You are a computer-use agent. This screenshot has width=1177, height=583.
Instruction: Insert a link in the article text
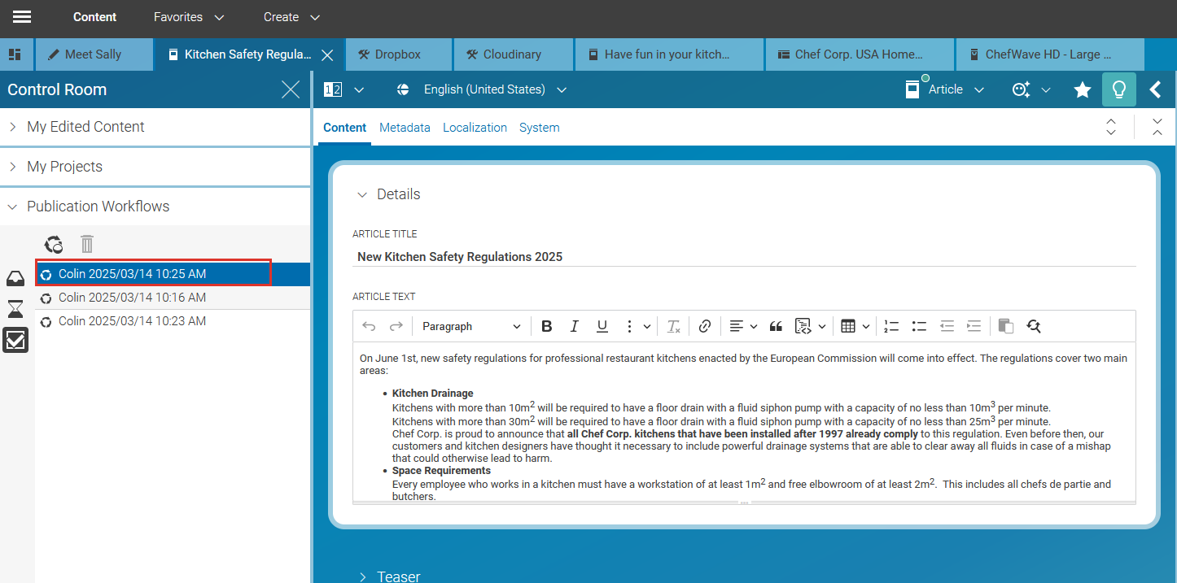pos(705,326)
